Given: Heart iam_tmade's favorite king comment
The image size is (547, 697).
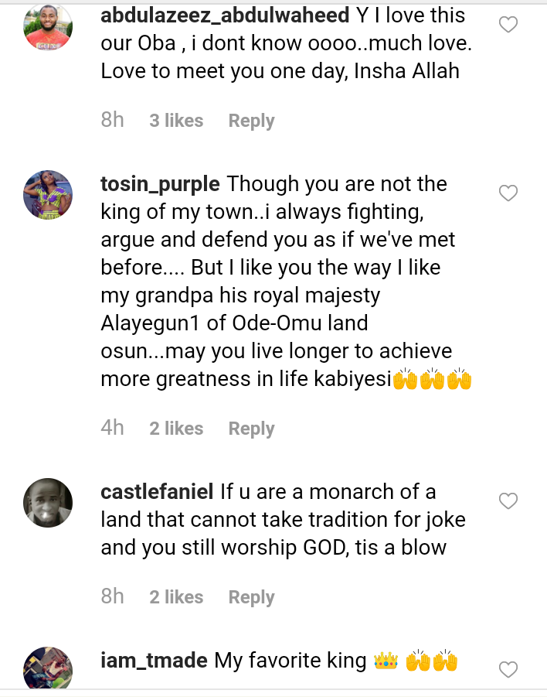Looking at the screenshot, I should click(508, 668).
